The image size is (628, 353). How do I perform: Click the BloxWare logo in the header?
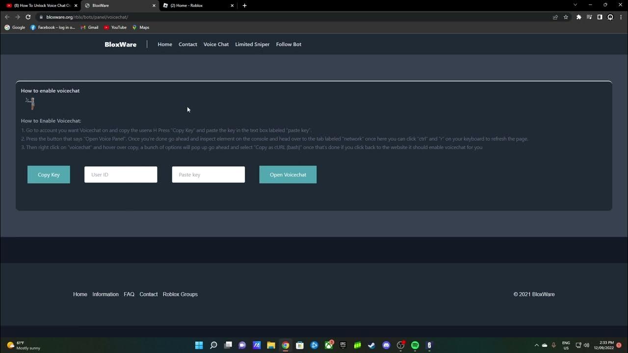120,44
